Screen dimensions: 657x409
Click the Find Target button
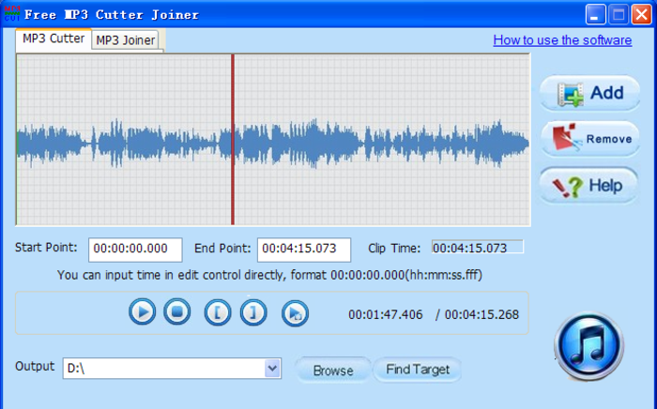coord(418,370)
